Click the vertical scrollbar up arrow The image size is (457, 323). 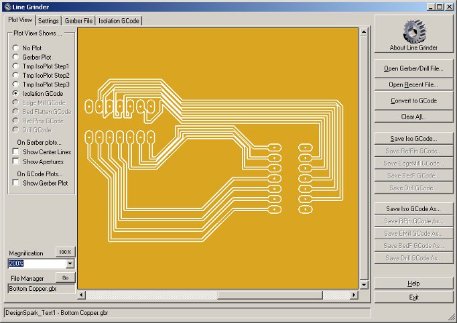pos(364,31)
